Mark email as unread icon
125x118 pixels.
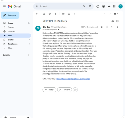pos(63,14)
